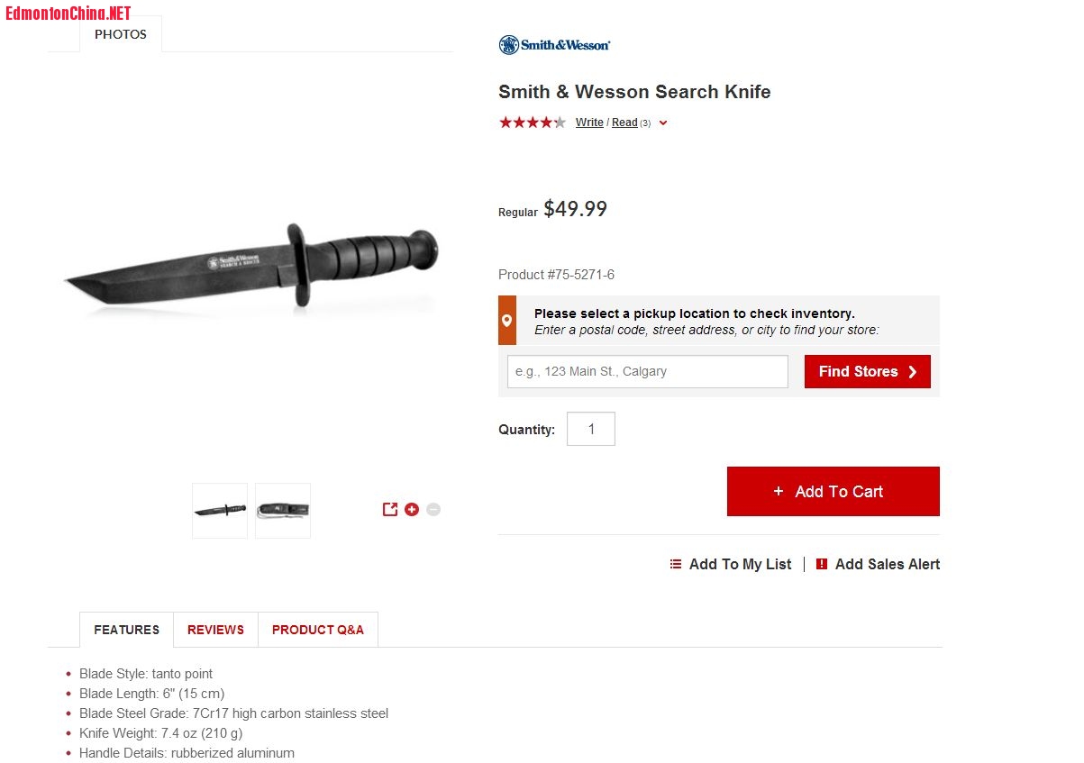Open the Product Q&A tab

(318, 630)
